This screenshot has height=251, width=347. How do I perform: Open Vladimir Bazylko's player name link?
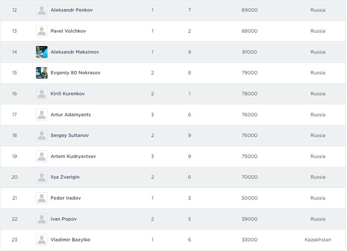pyautogui.click(x=70, y=240)
